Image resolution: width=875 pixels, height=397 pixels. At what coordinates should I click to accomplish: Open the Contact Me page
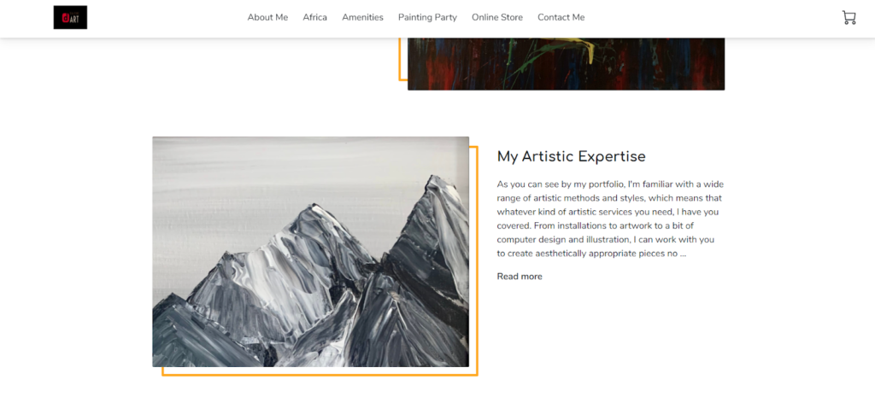tap(561, 17)
